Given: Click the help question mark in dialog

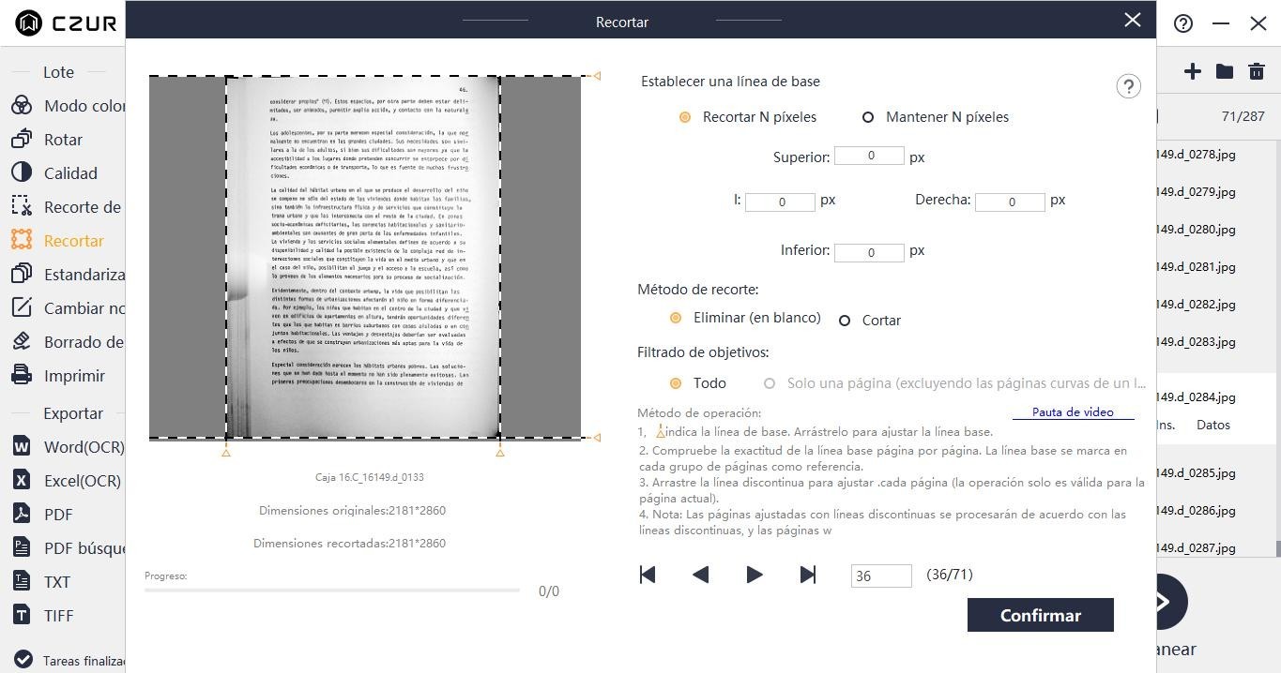Looking at the screenshot, I should tap(1128, 86).
